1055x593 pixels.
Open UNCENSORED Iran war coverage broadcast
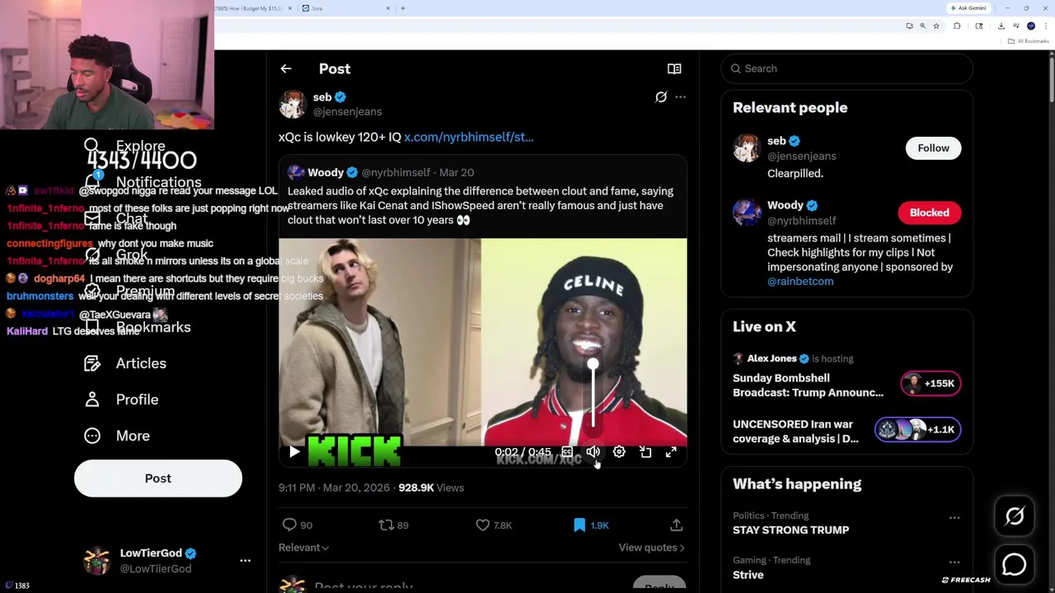coord(795,432)
